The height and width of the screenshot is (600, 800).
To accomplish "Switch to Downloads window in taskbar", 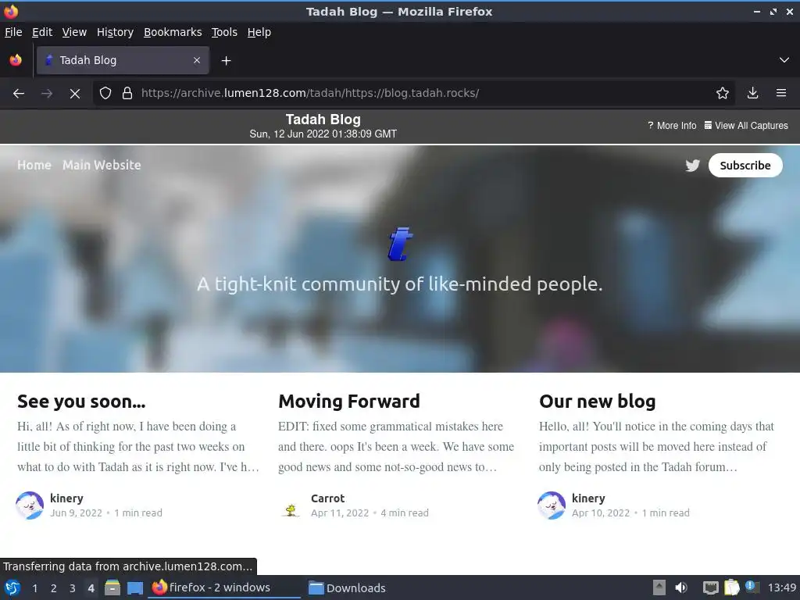I will pos(348,587).
